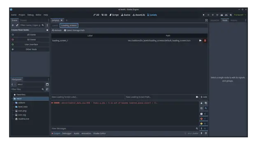The width and height of the screenshot is (257, 148).
Task: Create a 2D Scene root node
Action: point(30,35)
